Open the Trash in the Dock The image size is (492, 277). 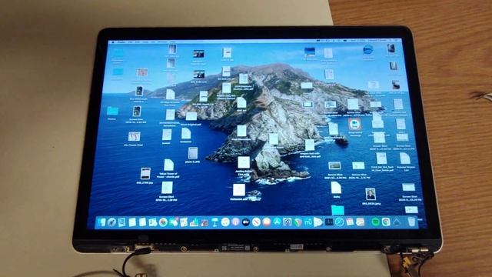tap(411, 222)
